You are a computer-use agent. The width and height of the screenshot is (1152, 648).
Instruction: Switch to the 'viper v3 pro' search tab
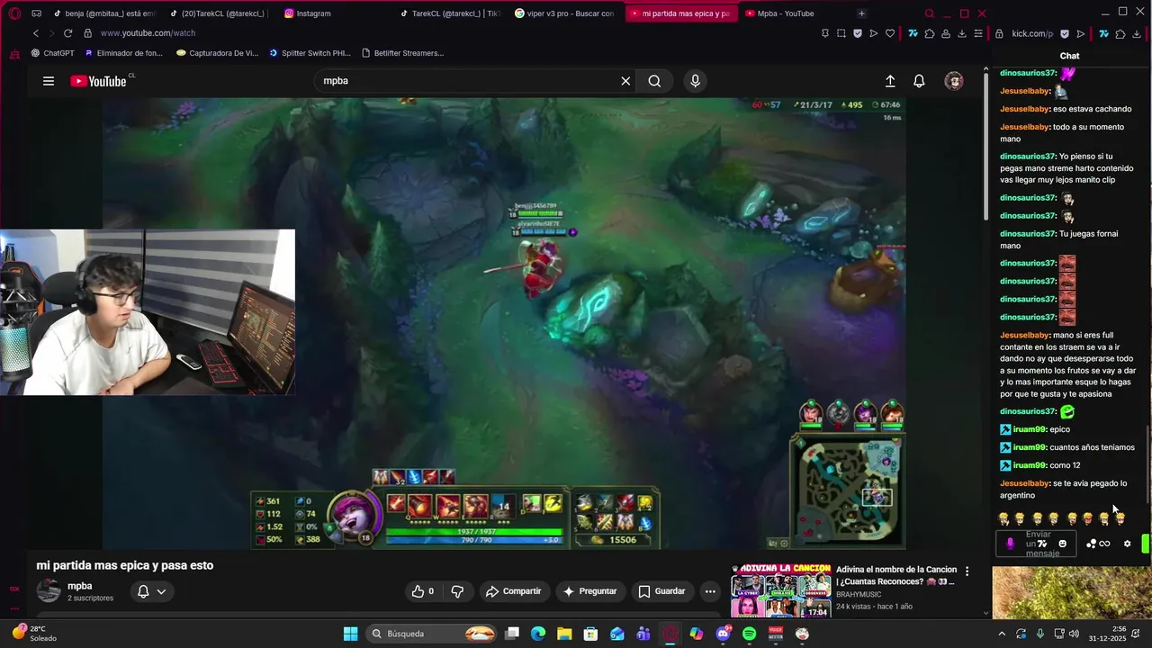tap(565, 13)
